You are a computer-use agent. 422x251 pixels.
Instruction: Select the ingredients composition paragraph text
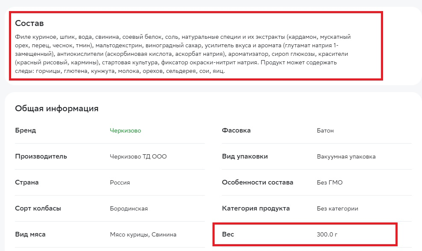point(183,54)
